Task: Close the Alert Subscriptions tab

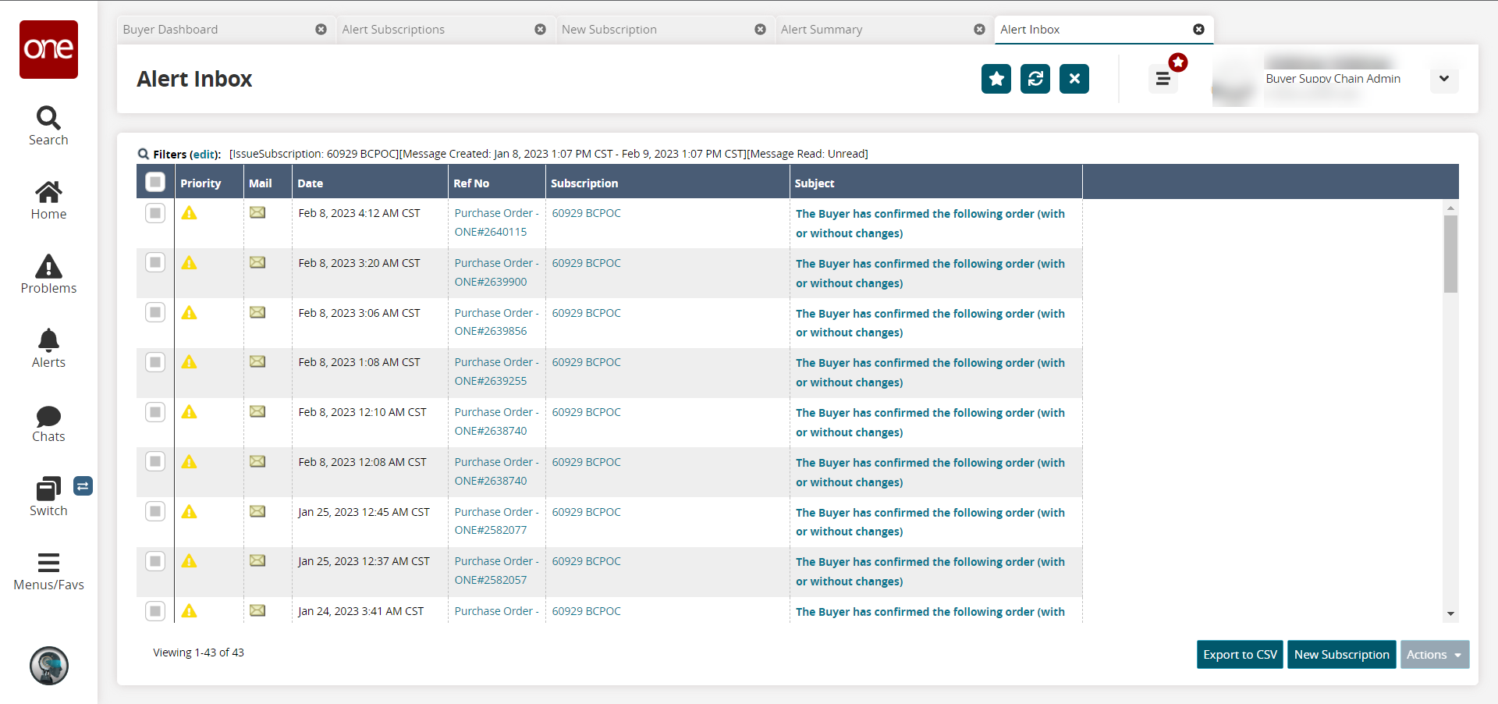Action: 540,30
